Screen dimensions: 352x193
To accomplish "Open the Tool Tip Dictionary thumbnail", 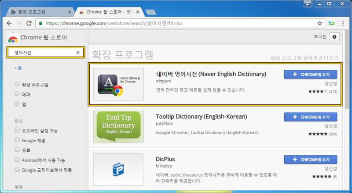I will [118, 127].
